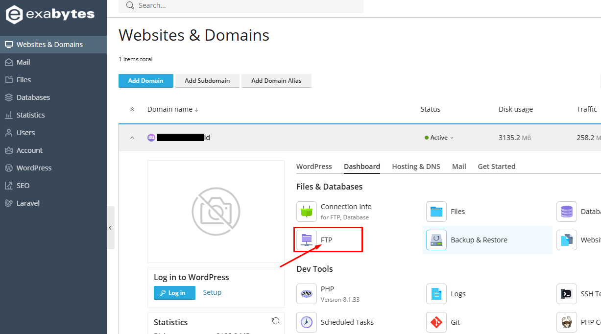
Task: Click the purple domain avatar icon
Action: pos(151,138)
